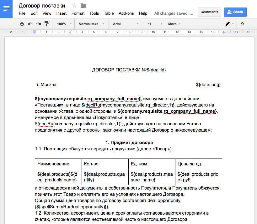
Task: Click the Undo arrow icon
Action: point(30,24)
